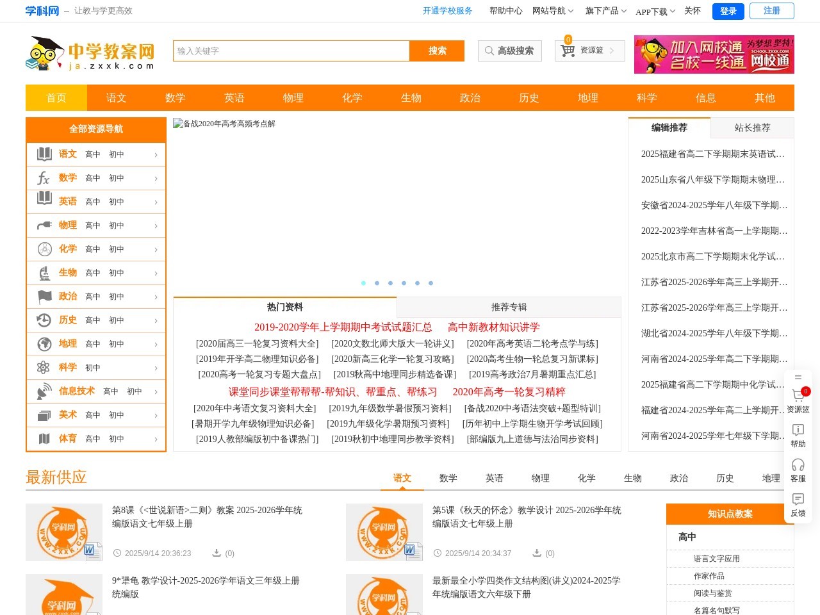Select the 科学 atom icon in sidebar
Screen dimensions: 820x615
(x=43, y=367)
